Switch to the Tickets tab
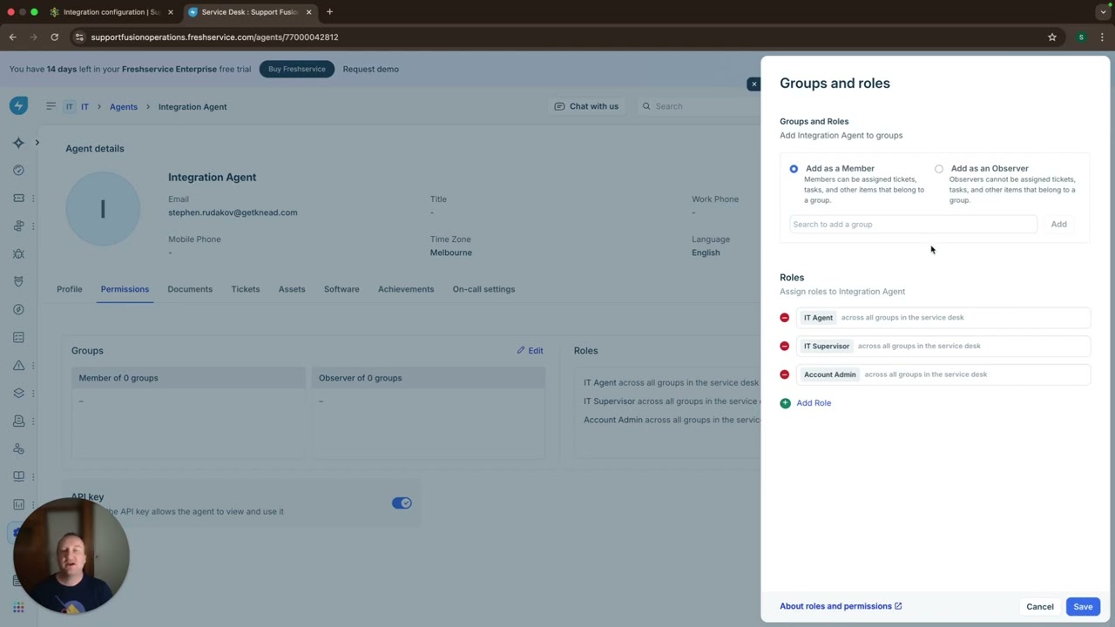 tap(246, 289)
